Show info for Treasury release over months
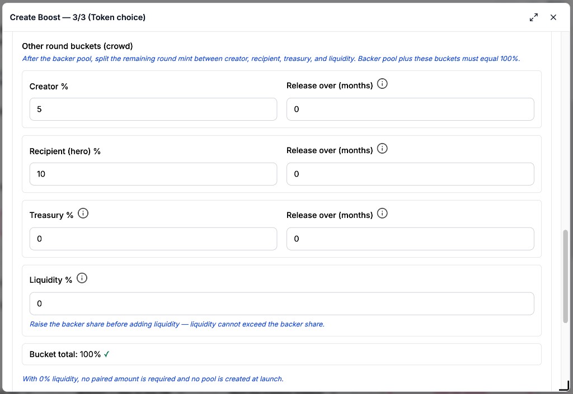The height and width of the screenshot is (394, 573). click(x=382, y=213)
